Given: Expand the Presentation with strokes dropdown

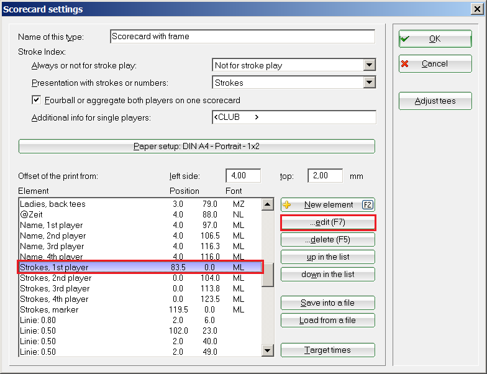Looking at the screenshot, I should pyautogui.click(x=370, y=83).
